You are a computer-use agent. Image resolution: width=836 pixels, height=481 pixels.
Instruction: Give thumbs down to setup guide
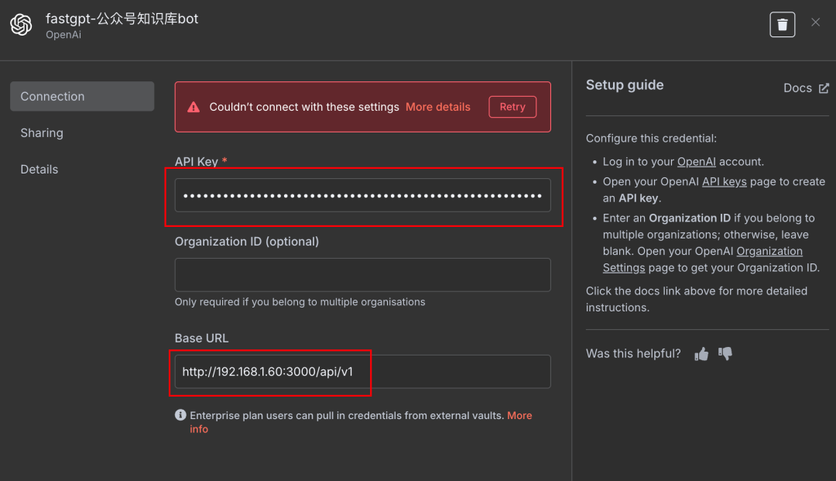(725, 354)
